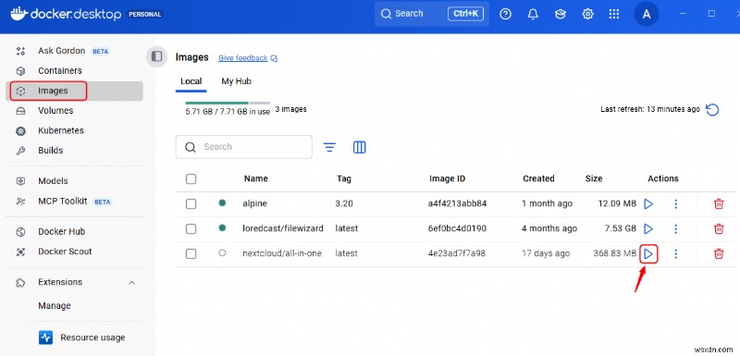Sort by the Tag column header
This screenshot has width=740, height=356.
tap(343, 178)
